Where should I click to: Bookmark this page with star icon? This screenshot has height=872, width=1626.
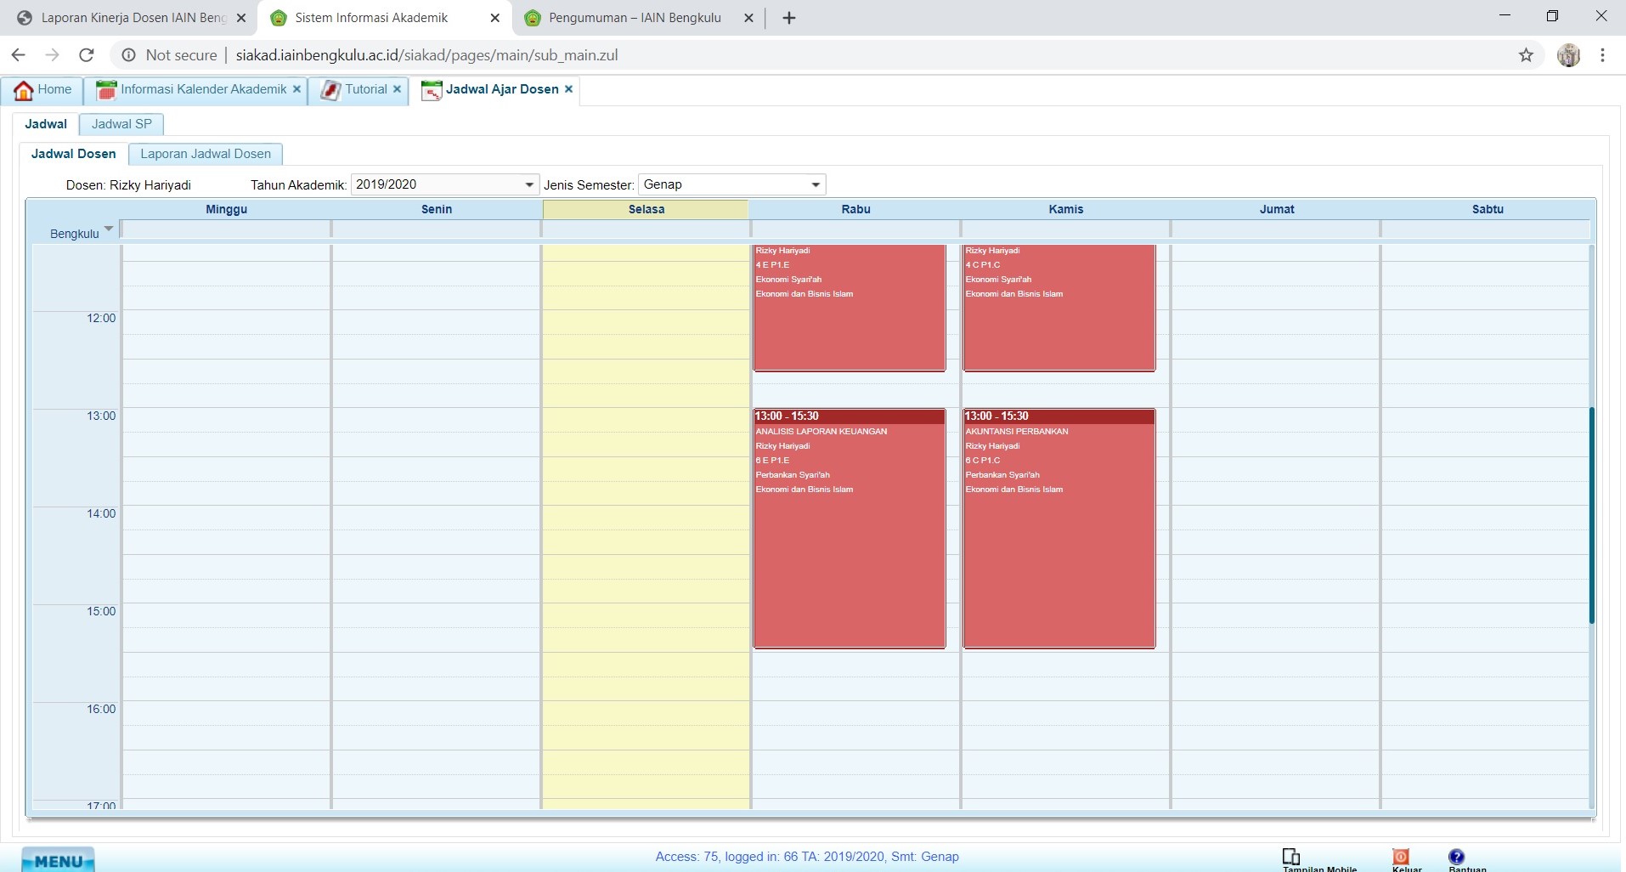[1526, 55]
